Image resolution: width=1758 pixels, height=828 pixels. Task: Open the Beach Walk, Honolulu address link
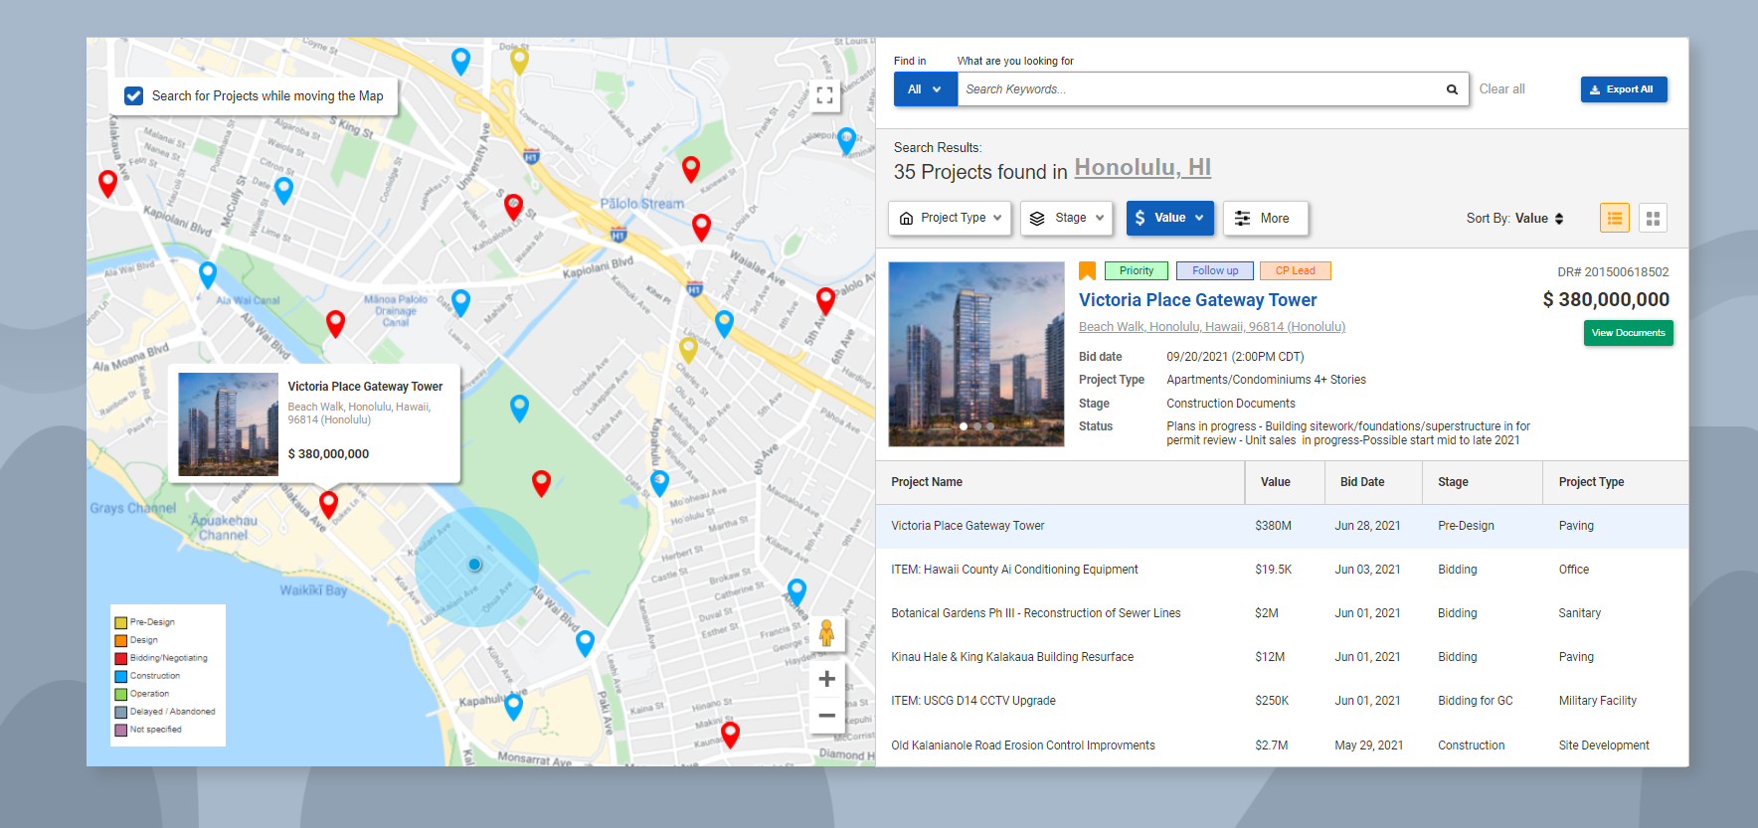[1211, 327]
